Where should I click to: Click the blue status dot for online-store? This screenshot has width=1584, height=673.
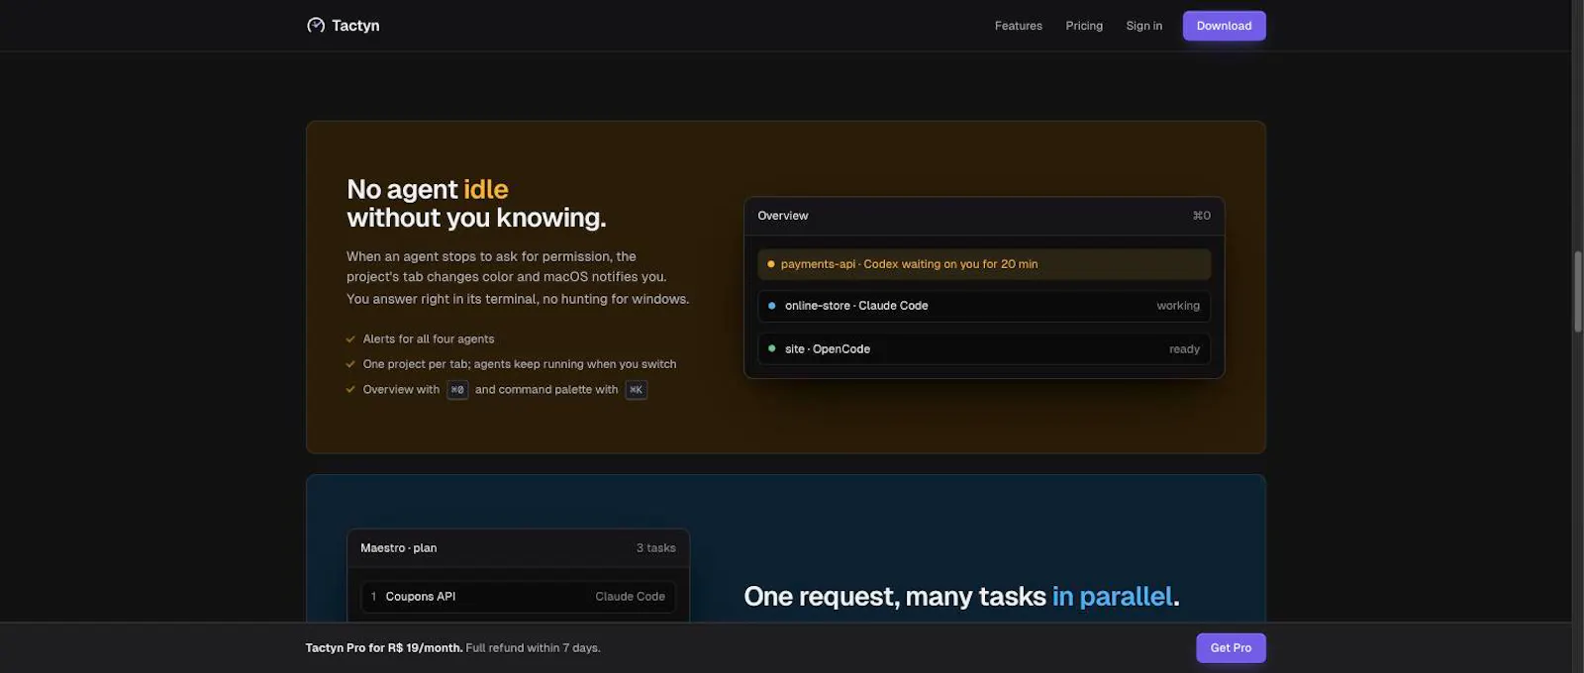(772, 306)
